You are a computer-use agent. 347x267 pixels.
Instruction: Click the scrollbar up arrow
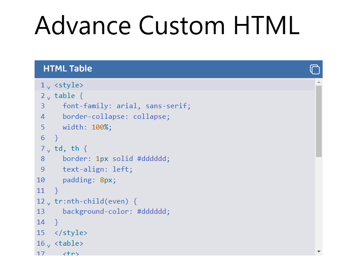coord(319,82)
